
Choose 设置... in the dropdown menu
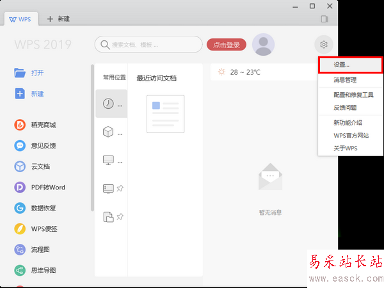(351, 65)
